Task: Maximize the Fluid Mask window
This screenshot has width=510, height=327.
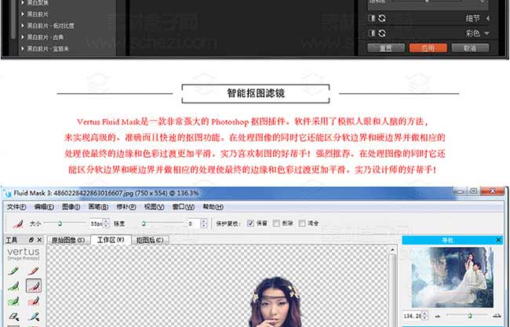Action: coord(474,191)
